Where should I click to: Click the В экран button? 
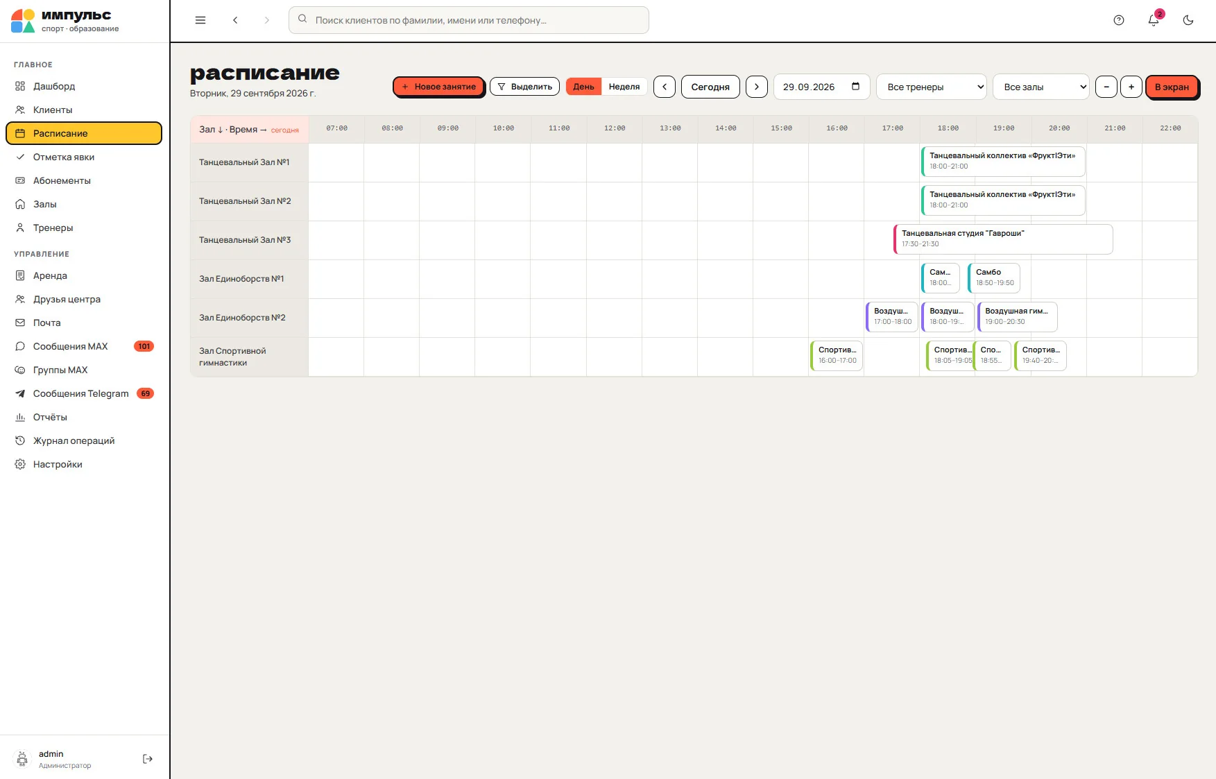pyautogui.click(x=1172, y=87)
